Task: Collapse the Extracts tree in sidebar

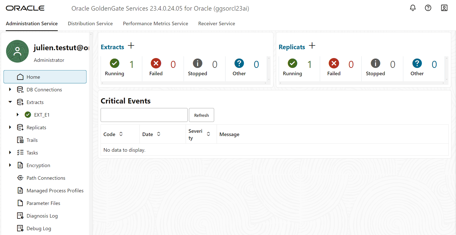Action: tap(10, 102)
